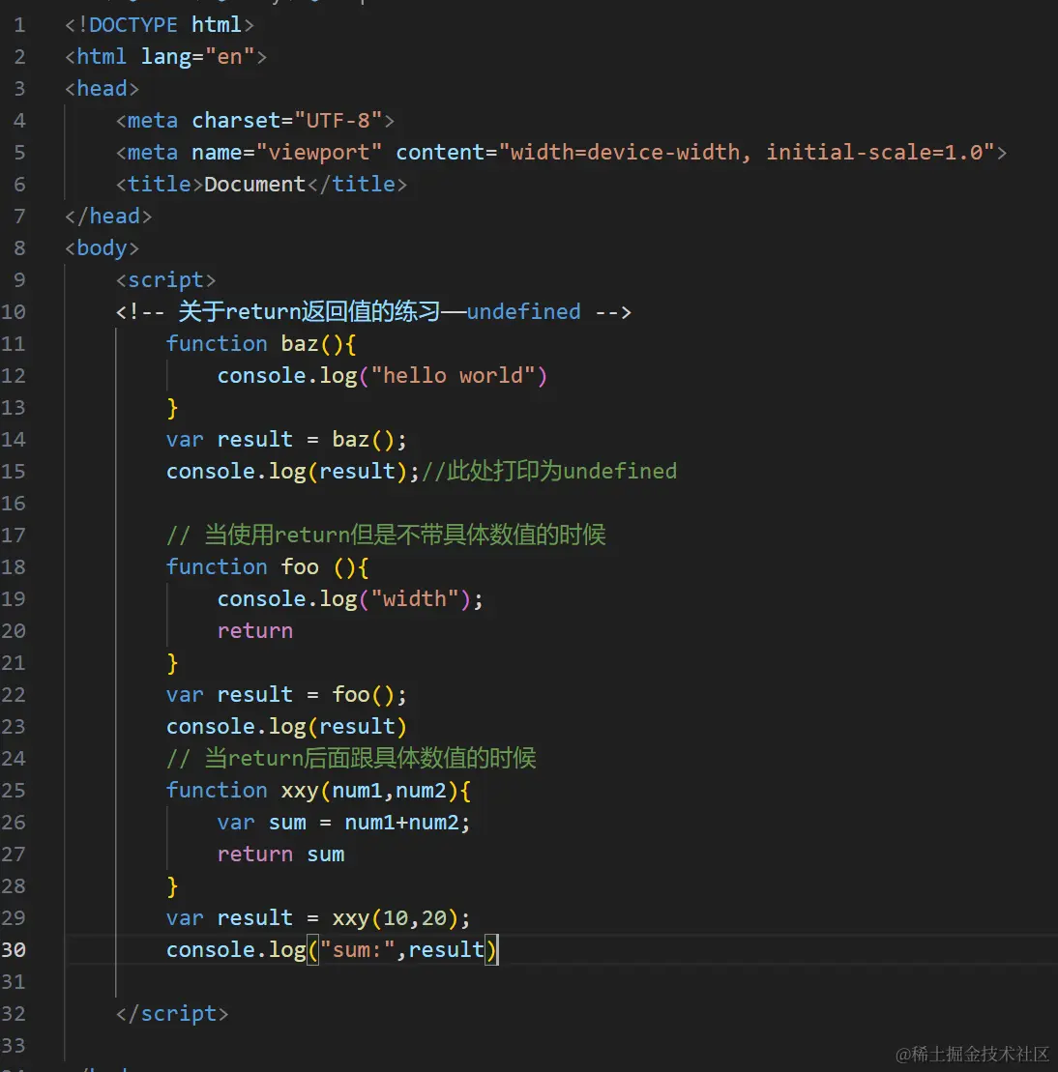The image size is (1058, 1072).
Task: Click line number 33 in the gutter
Action: coord(13,1046)
